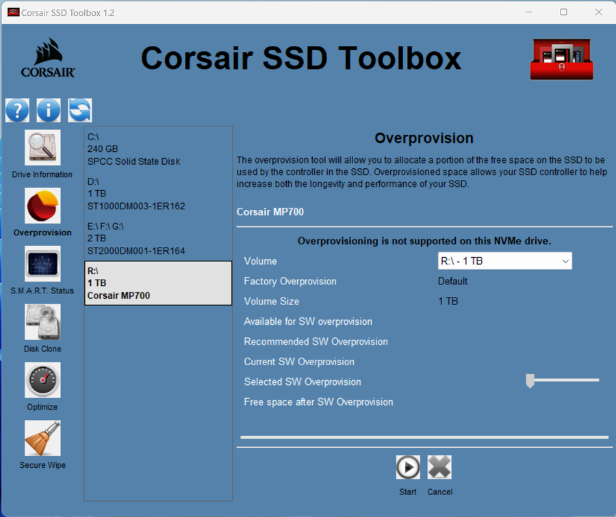Open the Disk Clone tool icon

coord(42,322)
